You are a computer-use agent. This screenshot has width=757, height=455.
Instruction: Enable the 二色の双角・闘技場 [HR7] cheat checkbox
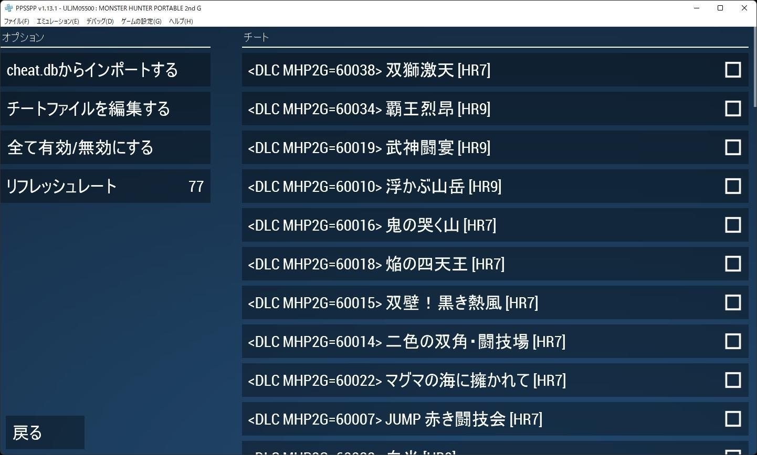pos(733,341)
